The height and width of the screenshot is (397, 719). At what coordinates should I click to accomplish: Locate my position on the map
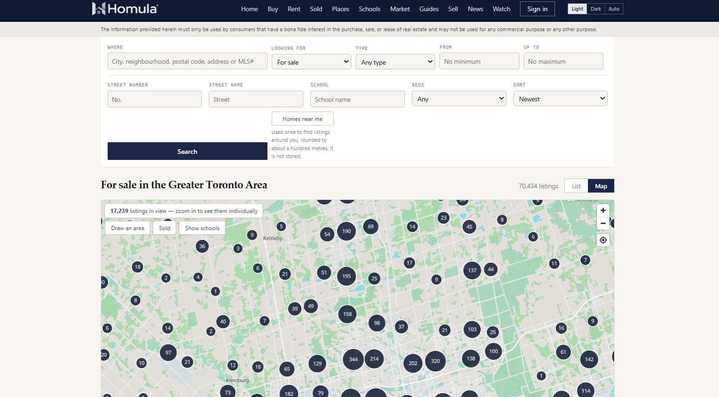pos(603,240)
